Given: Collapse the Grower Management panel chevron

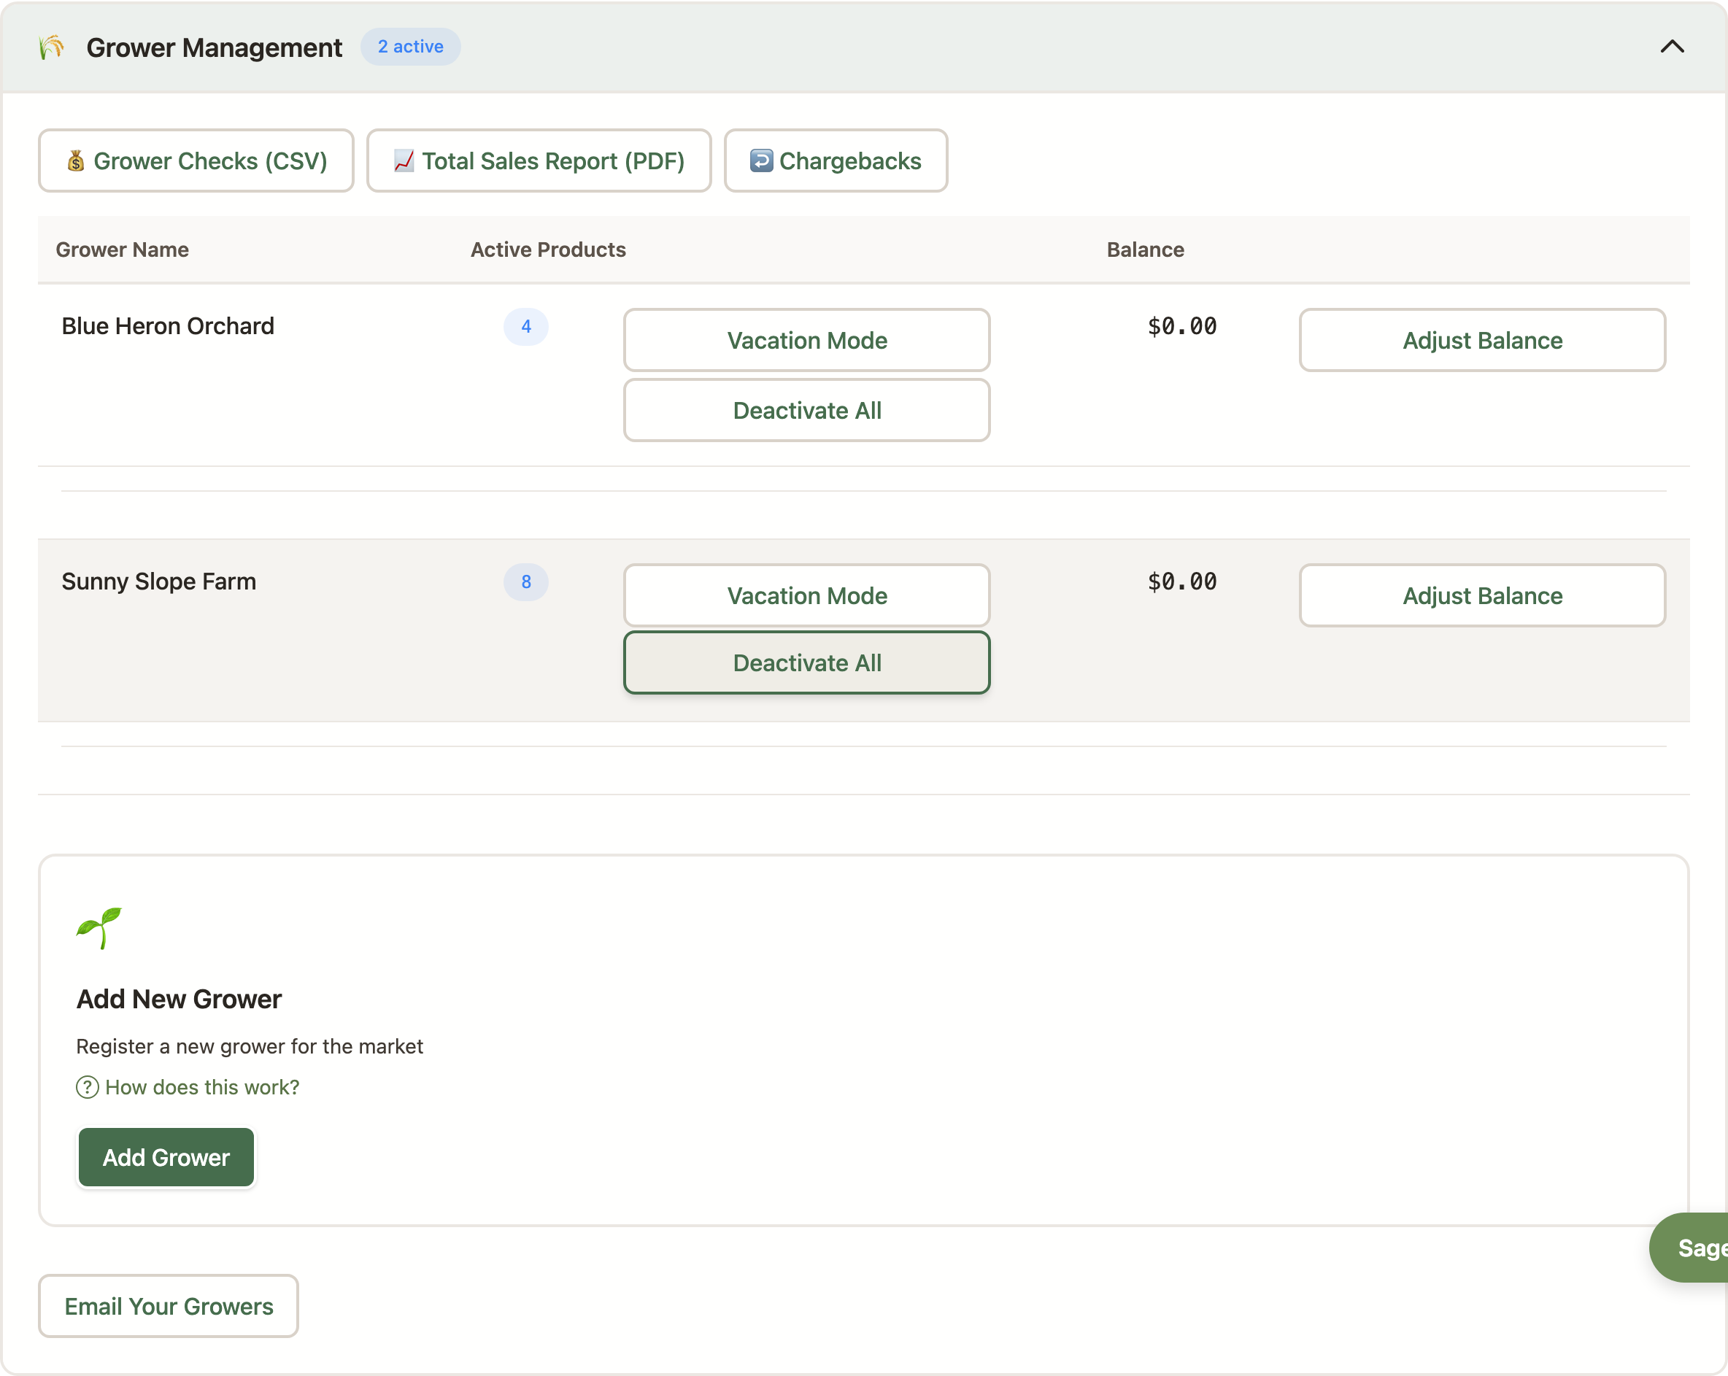Looking at the screenshot, I should (1671, 47).
